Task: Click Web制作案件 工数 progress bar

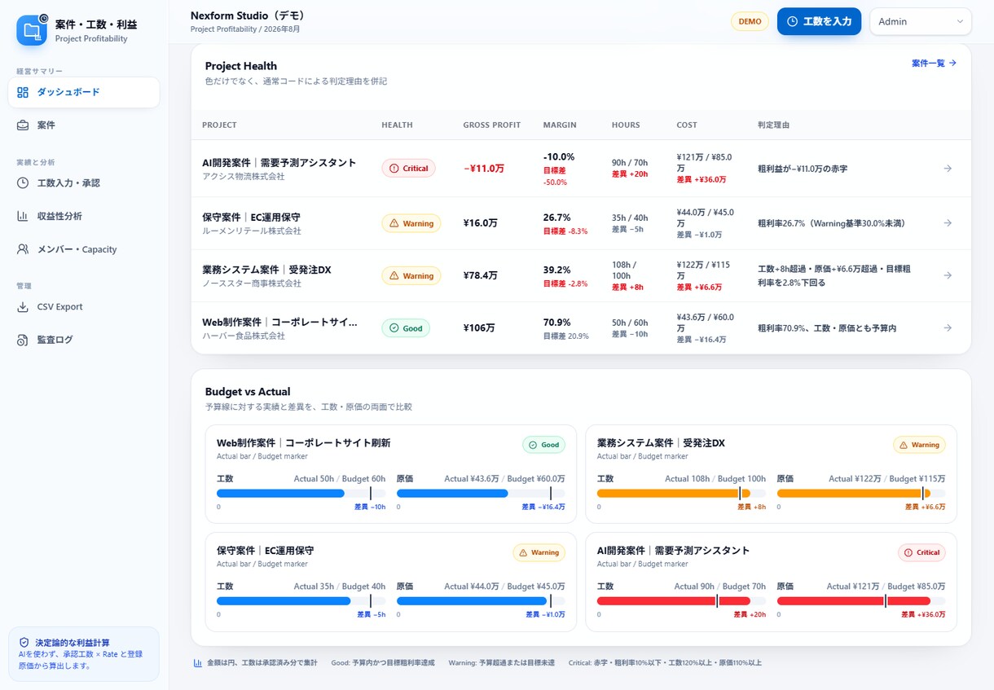Action: tap(301, 493)
